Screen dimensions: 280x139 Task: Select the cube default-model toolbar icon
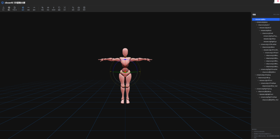click(x=9, y=8)
